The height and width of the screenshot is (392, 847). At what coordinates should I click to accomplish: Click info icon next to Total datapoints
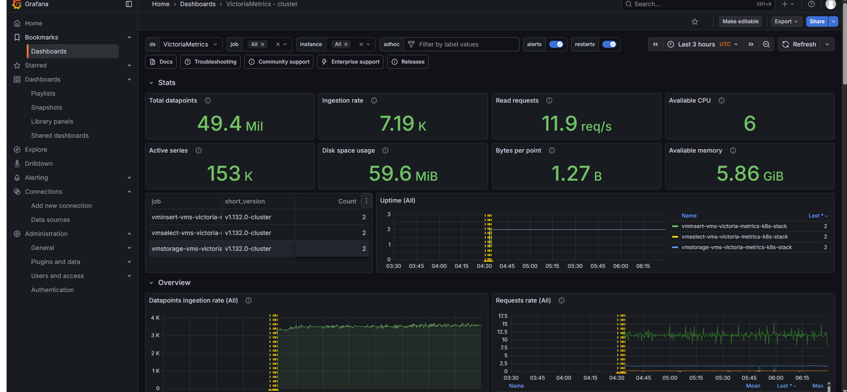click(208, 100)
